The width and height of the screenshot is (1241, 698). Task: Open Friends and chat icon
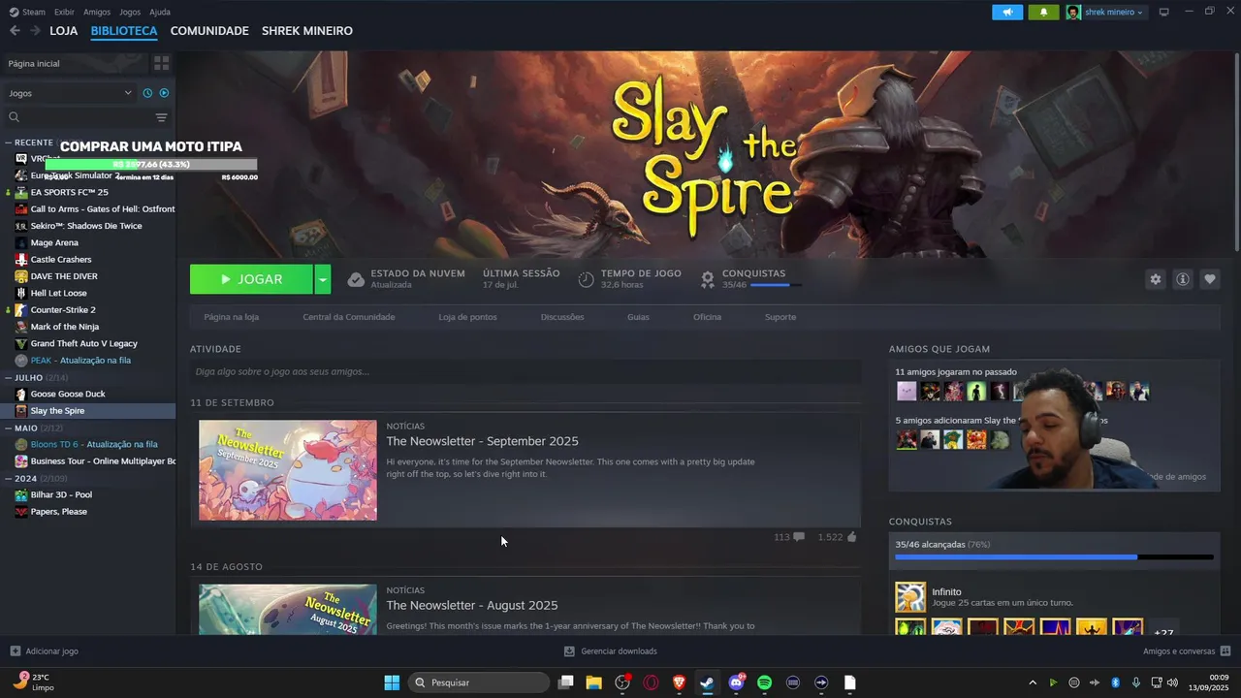tap(1225, 651)
